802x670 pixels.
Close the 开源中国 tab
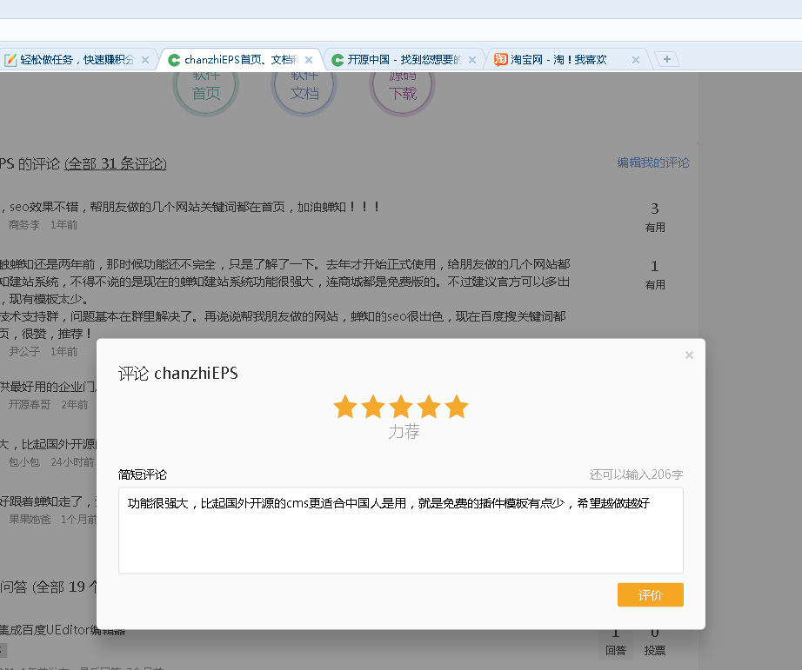click(x=472, y=60)
